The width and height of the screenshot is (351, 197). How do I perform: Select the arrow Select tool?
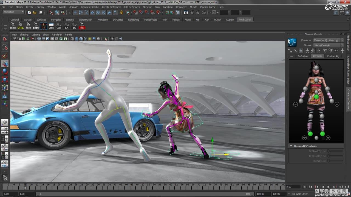pyautogui.click(x=5, y=39)
